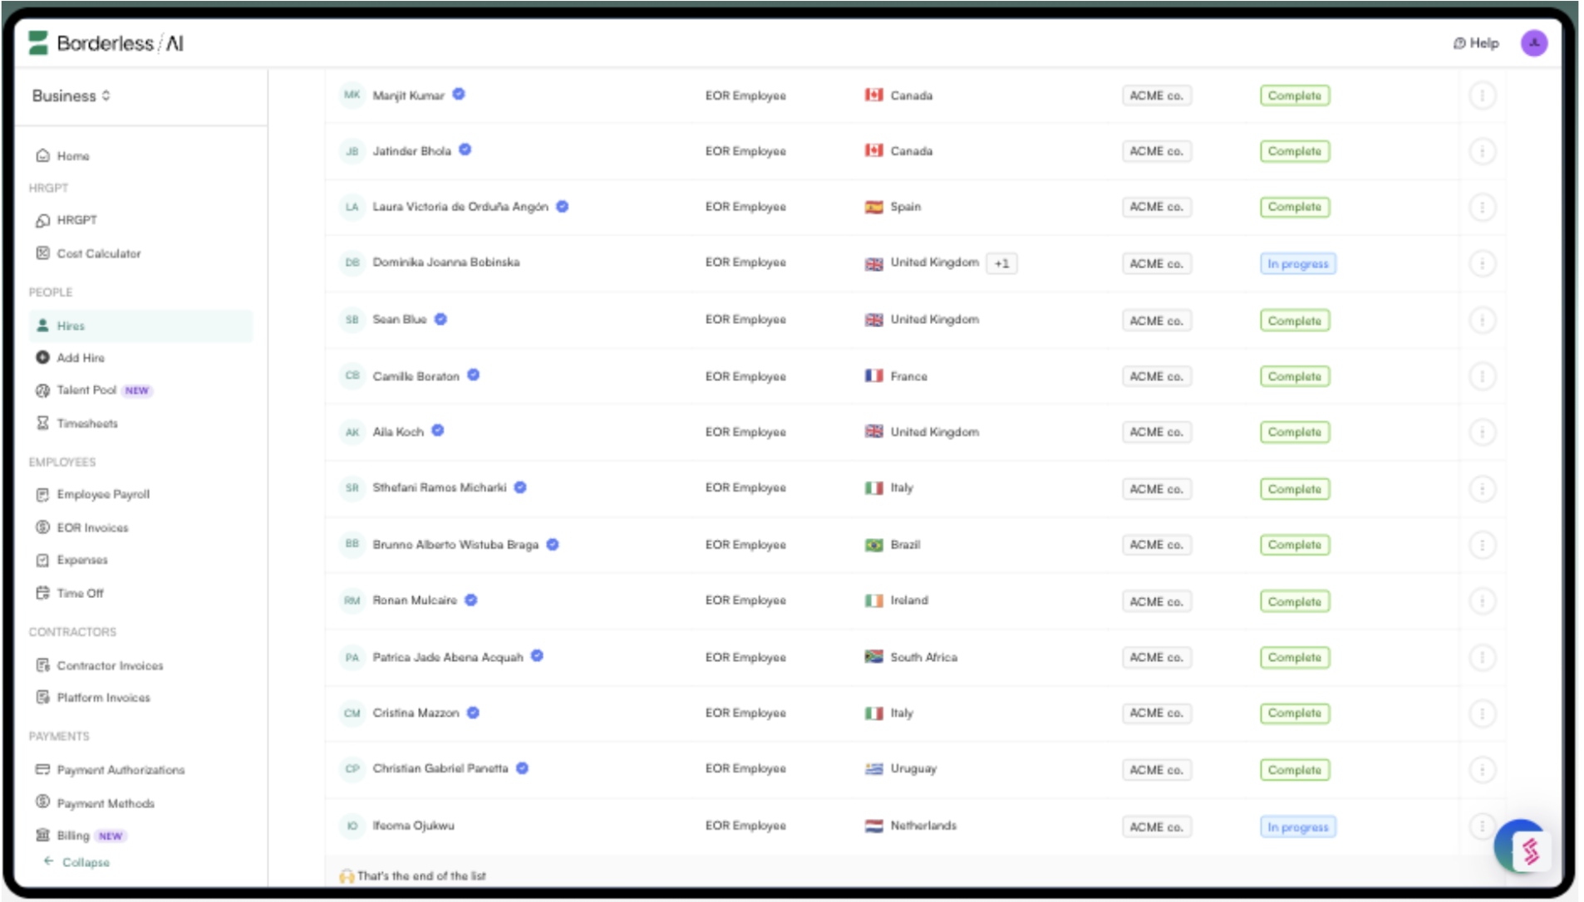The width and height of the screenshot is (1584, 902).
Task: Go to Employee Payroll in the sidebar
Action: tap(103, 494)
